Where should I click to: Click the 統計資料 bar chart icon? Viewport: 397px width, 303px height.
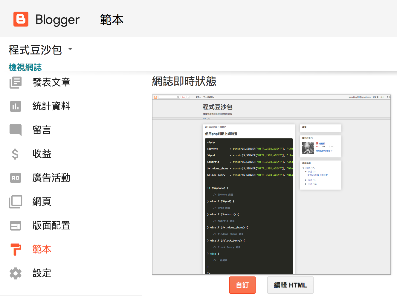(x=16, y=106)
